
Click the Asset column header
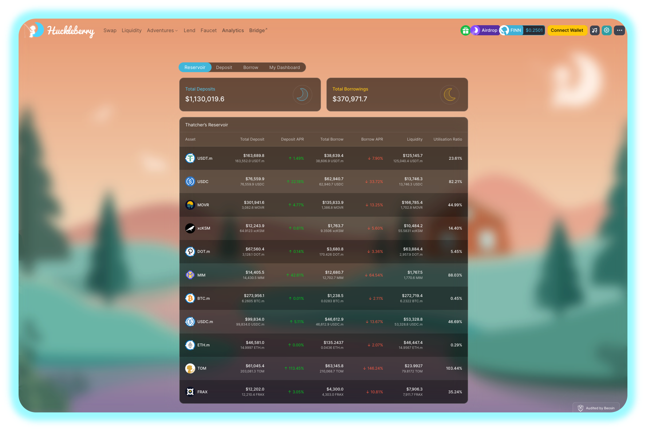click(190, 139)
